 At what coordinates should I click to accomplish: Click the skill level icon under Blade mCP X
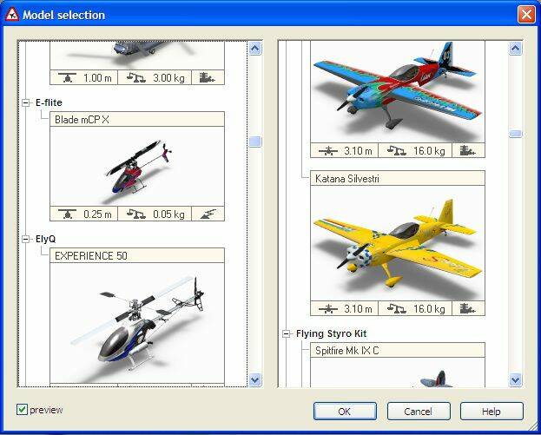[x=208, y=214]
